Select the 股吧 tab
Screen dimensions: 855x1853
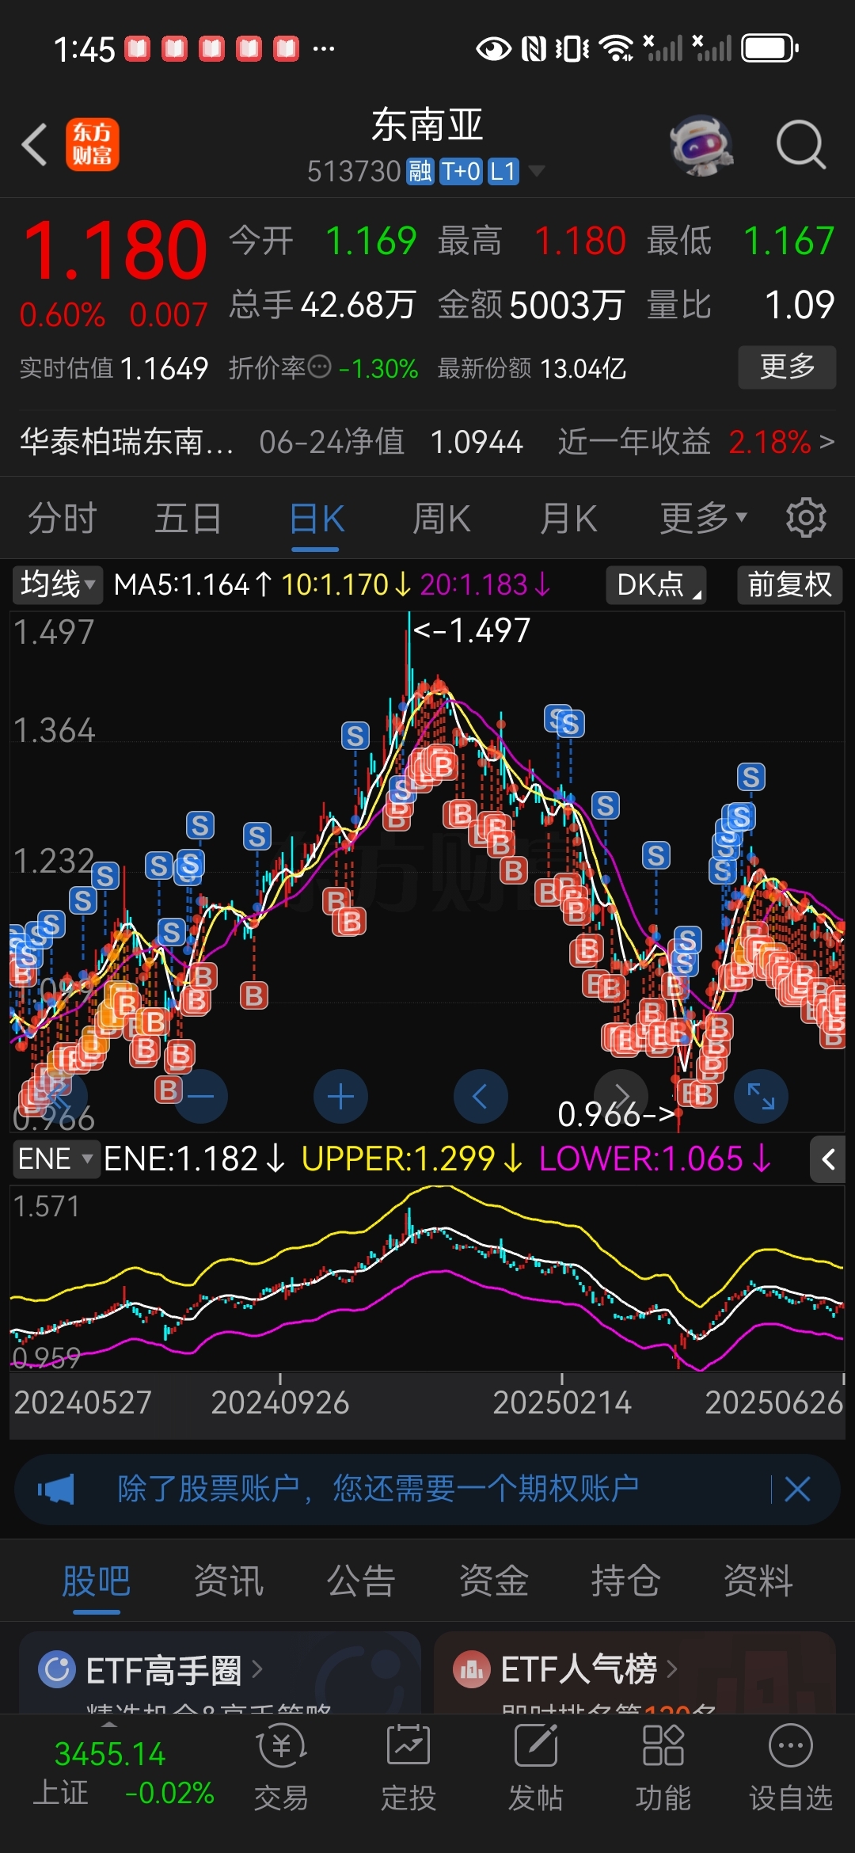pos(97,1581)
